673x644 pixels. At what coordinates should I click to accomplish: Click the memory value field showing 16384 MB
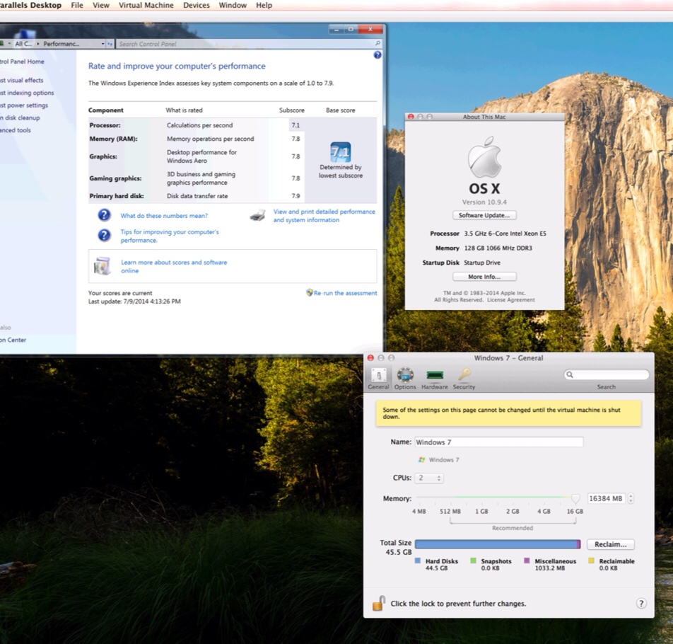point(606,498)
